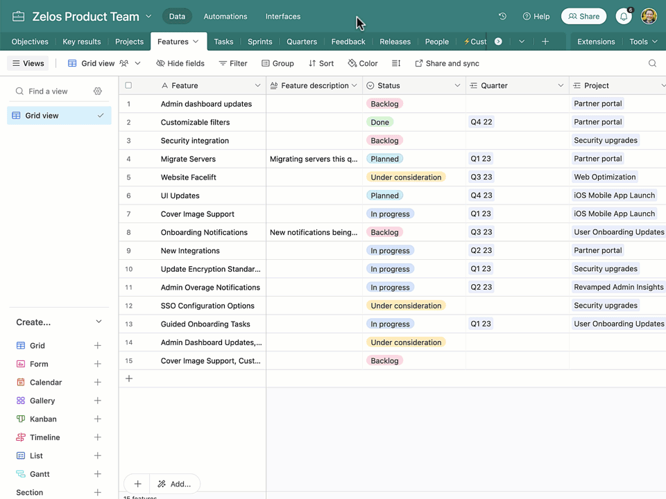Open the Sprints table tab
Viewport: 666px width, 499px height.
click(x=259, y=41)
